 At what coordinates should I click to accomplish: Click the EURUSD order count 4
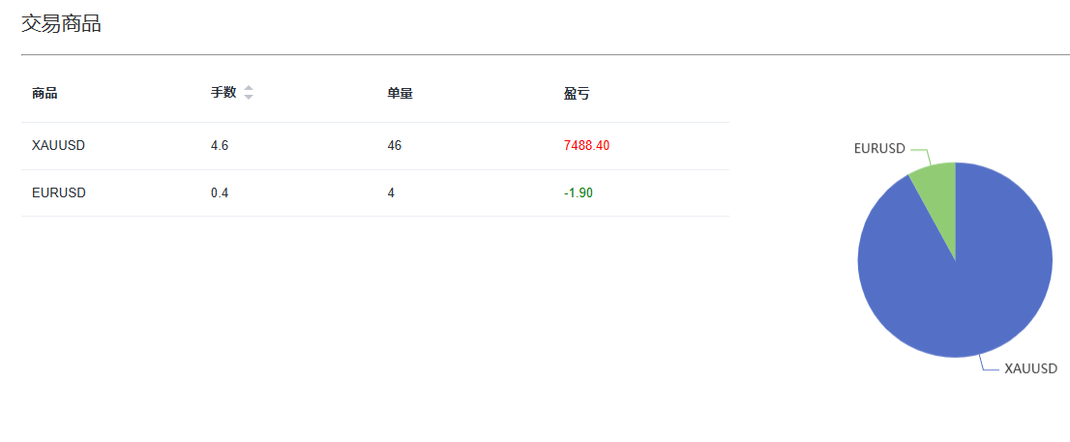click(391, 193)
